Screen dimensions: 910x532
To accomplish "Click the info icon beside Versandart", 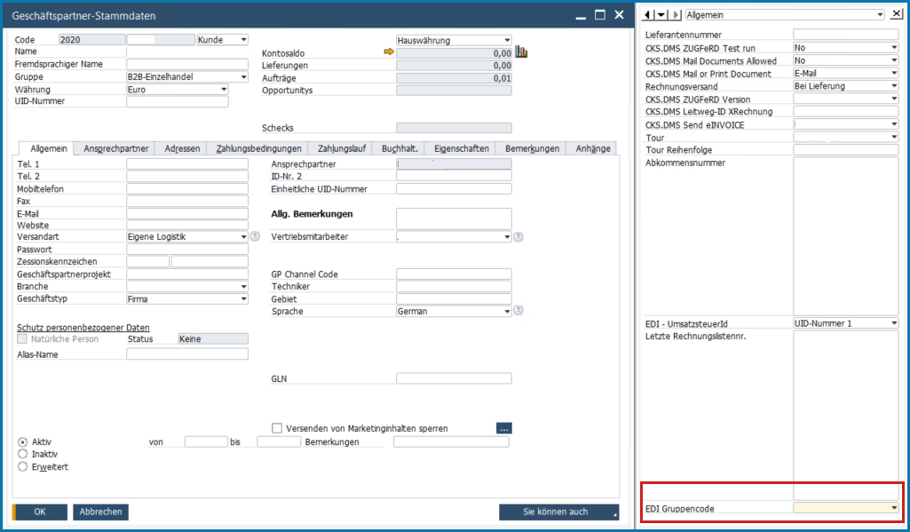I will click(255, 236).
